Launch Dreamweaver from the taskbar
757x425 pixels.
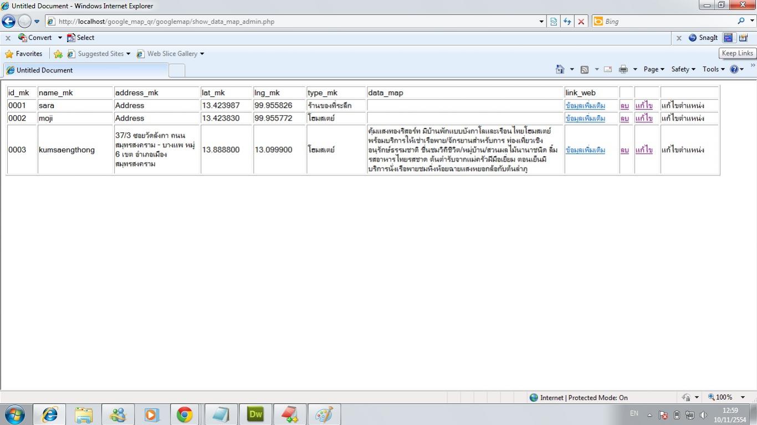(x=255, y=414)
